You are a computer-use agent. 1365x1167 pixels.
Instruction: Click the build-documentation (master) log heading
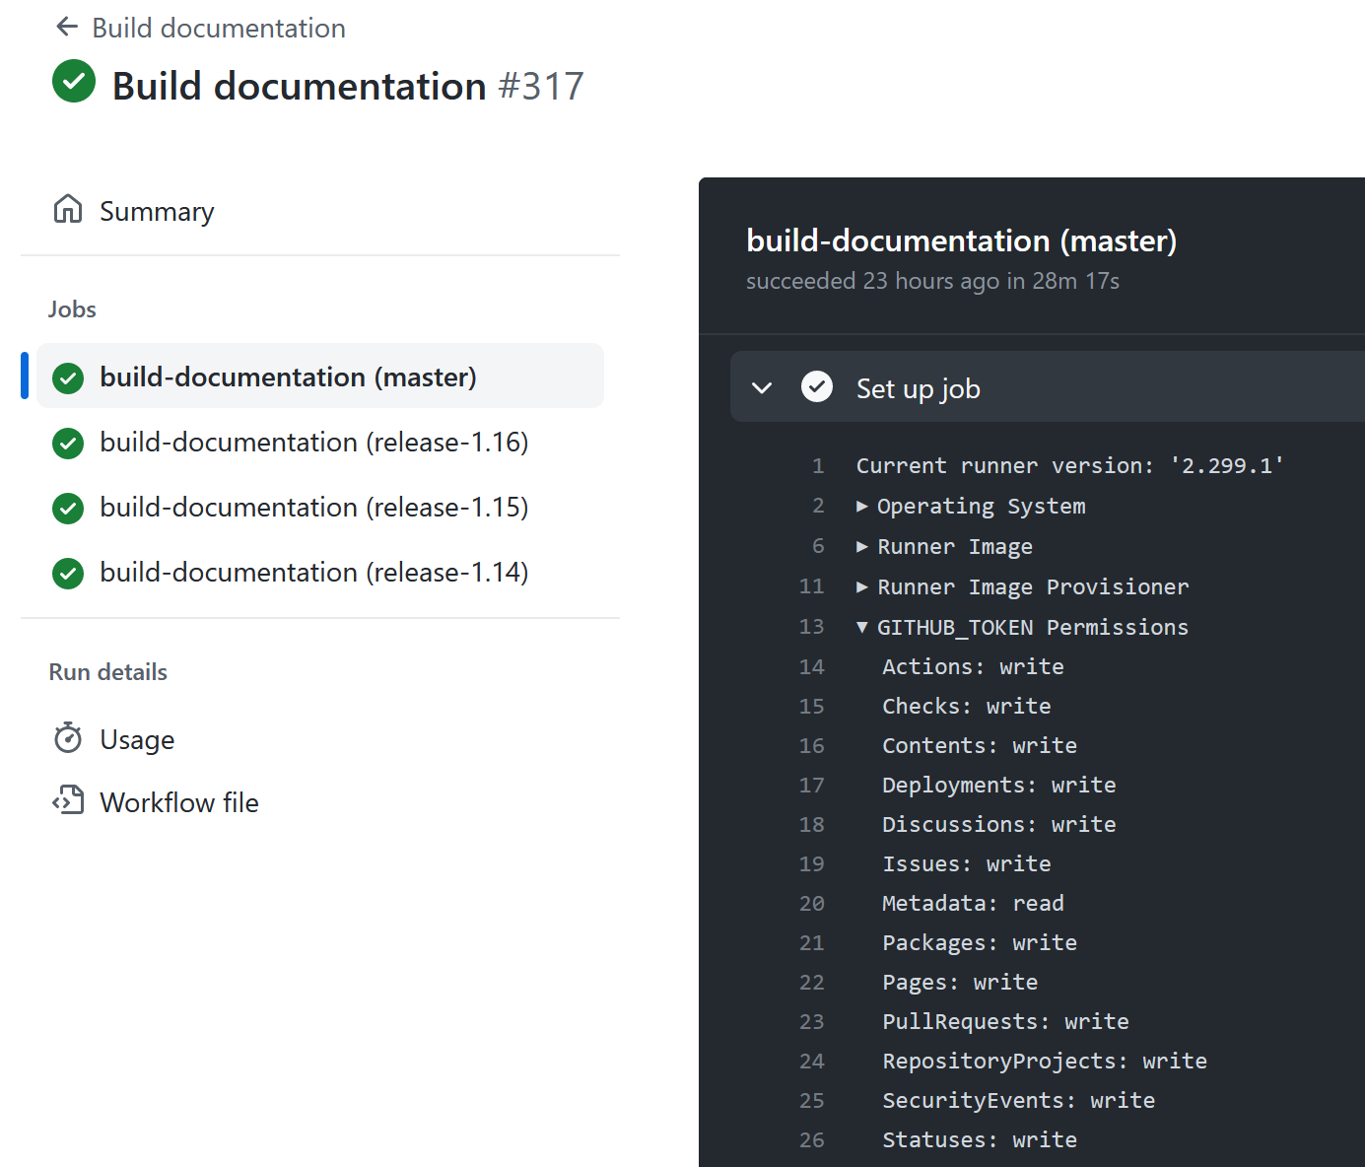pos(961,240)
